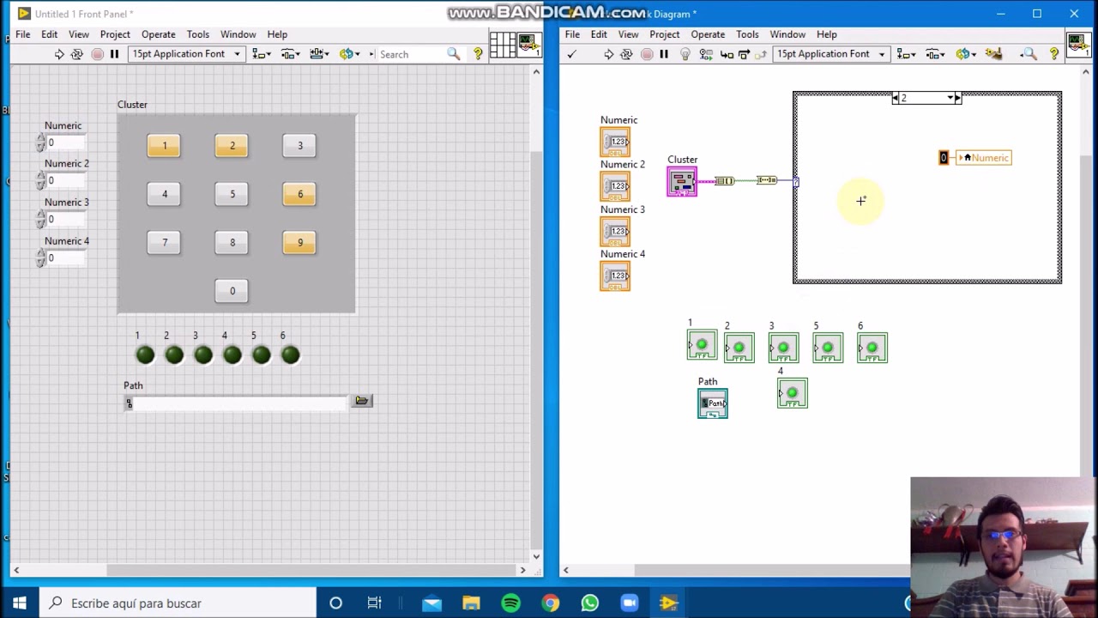Open Operate menu in Front Panel
This screenshot has width=1098, height=618.
click(x=158, y=34)
